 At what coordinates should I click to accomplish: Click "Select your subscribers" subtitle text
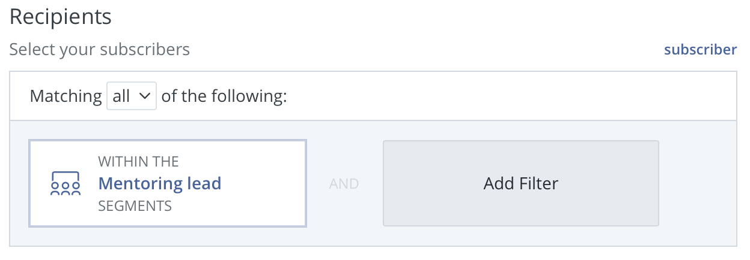pyautogui.click(x=99, y=49)
